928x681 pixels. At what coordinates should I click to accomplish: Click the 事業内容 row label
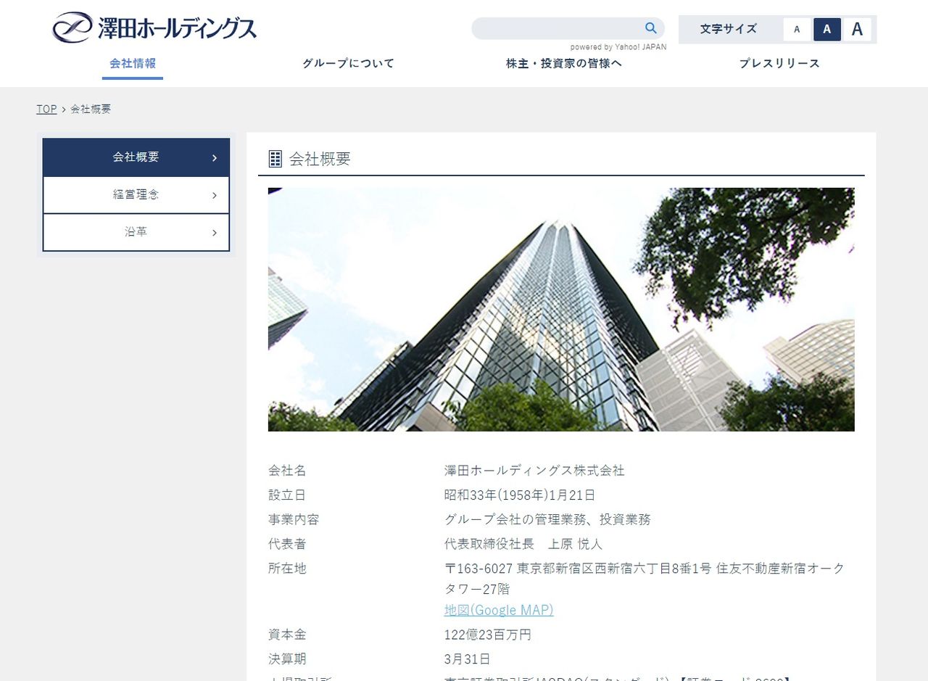[294, 520]
